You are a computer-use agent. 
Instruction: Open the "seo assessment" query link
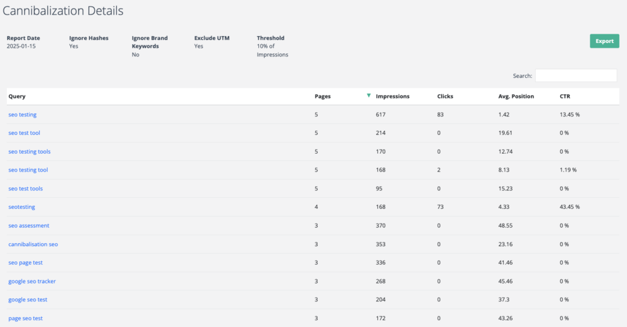29,225
